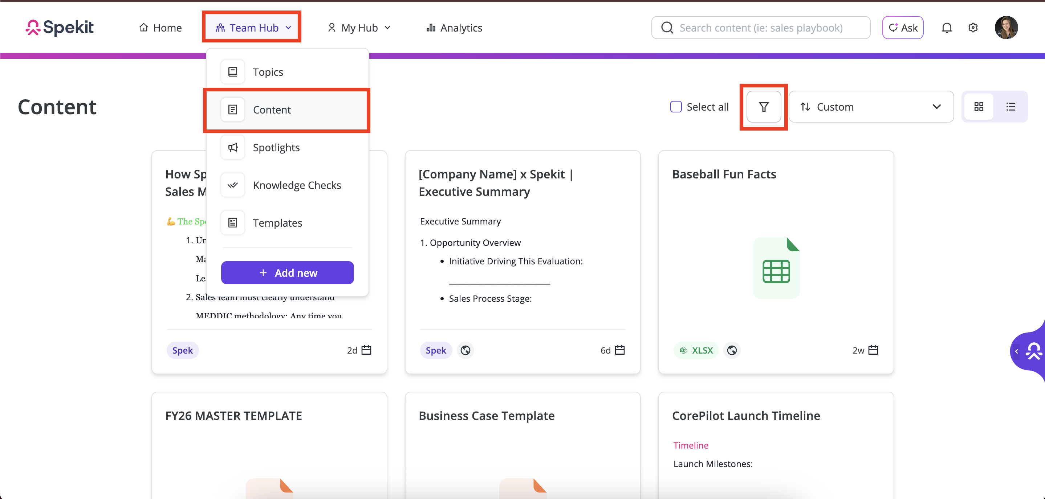The height and width of the screenshot is (499, 1045).
Task: Click the search magnifier icon
Action: tap(667, 28)
